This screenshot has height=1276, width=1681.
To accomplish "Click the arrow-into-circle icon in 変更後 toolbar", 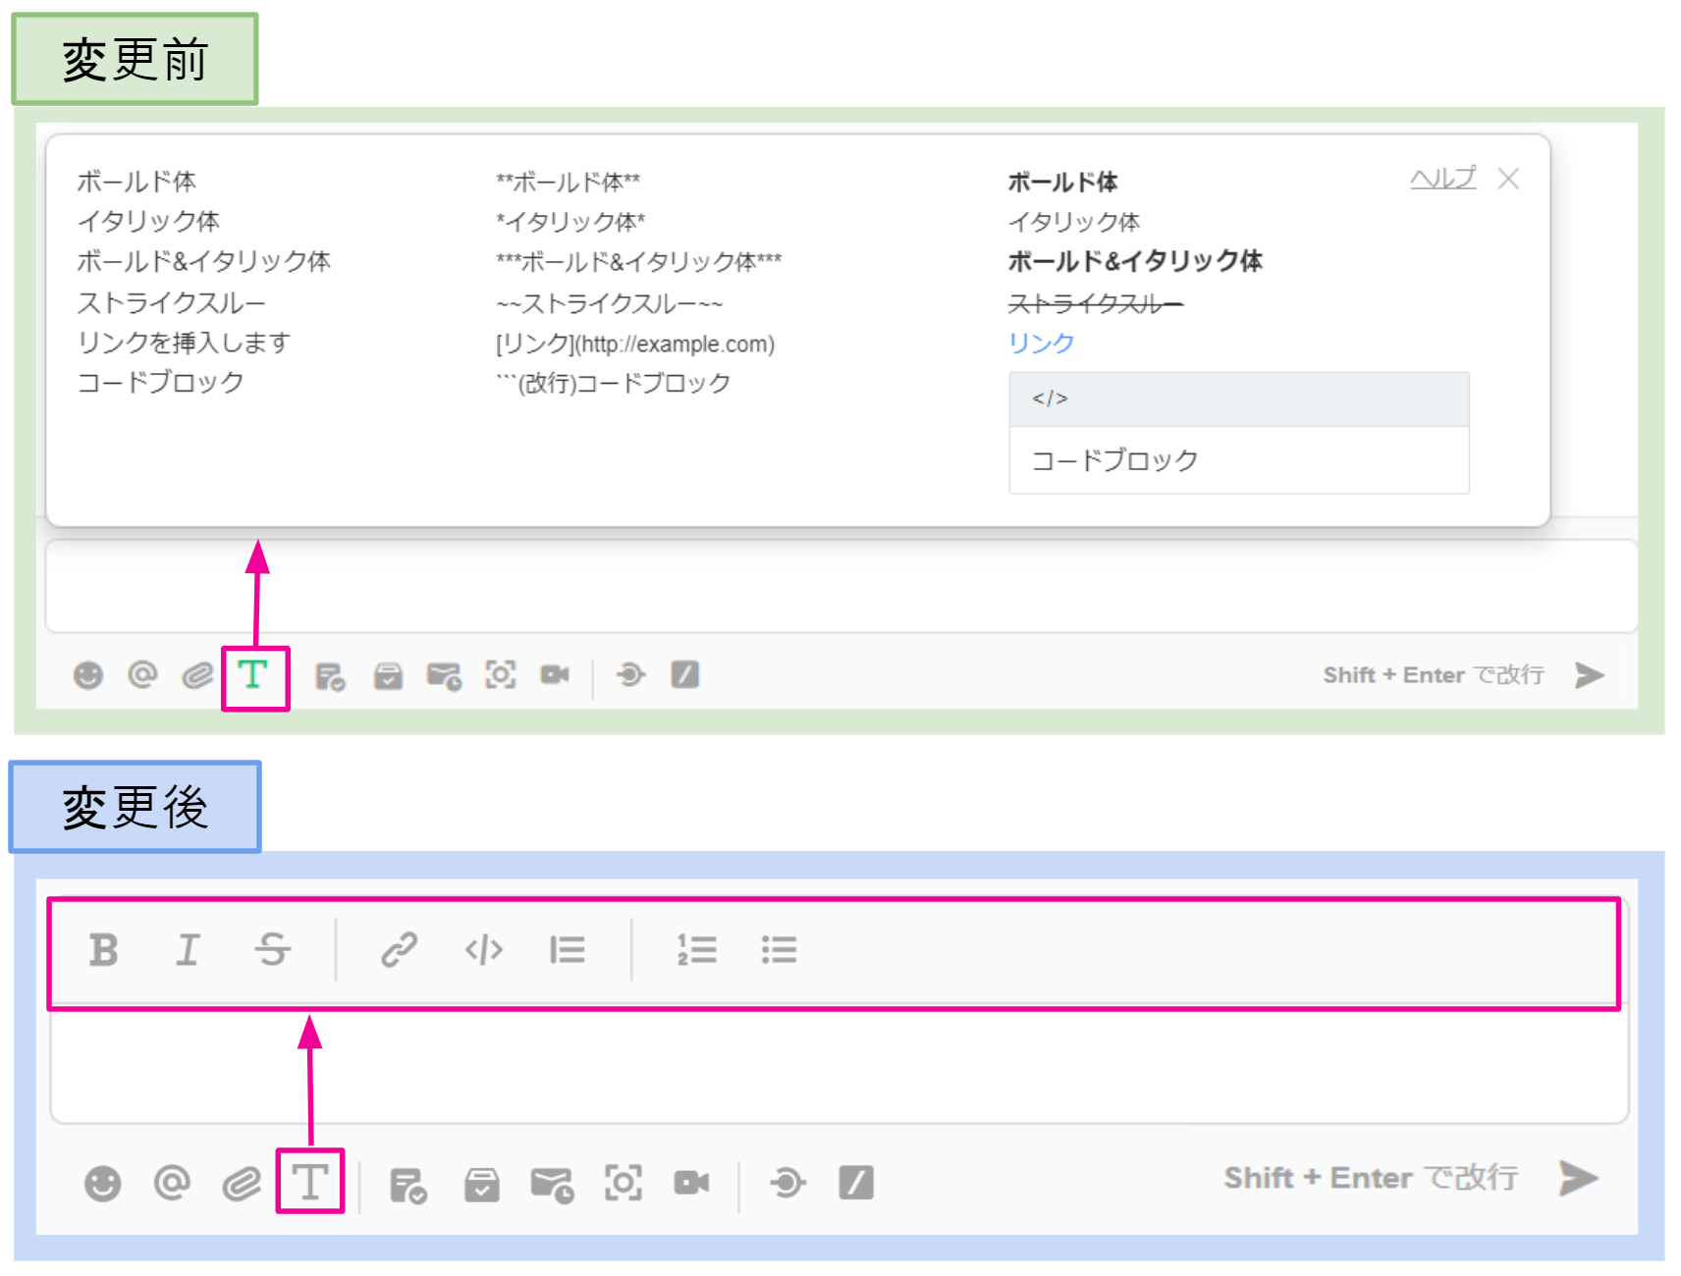I will [786, 1183].
